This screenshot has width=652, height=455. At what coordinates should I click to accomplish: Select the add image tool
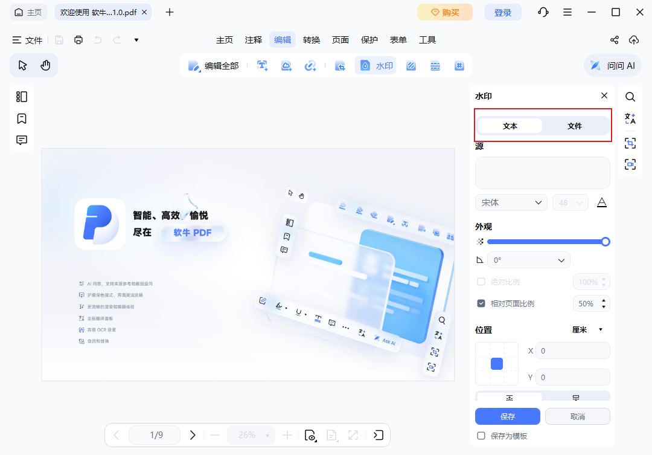coord(286,65)
